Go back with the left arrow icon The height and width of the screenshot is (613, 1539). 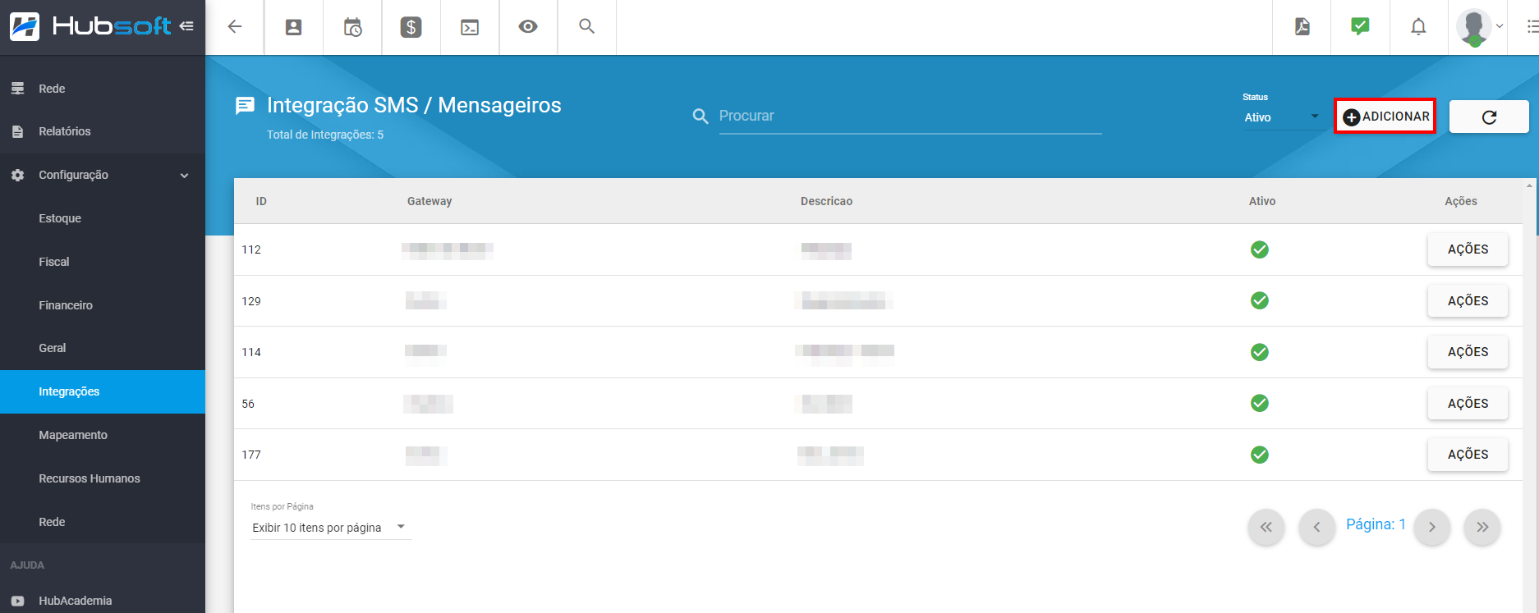point(235,27)
